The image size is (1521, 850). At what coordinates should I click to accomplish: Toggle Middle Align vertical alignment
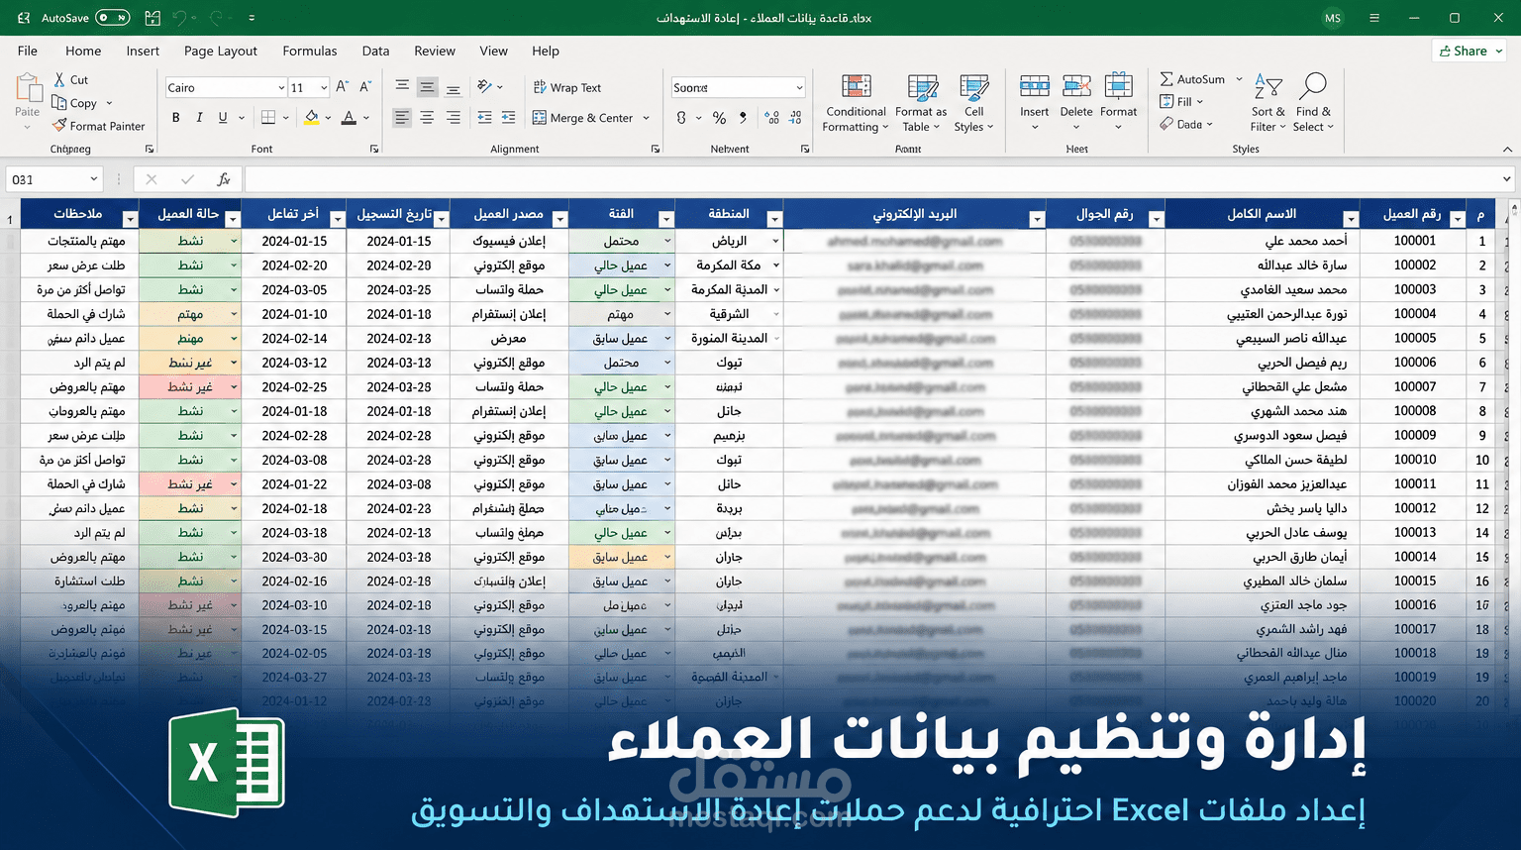pyautogui.click(x=427, y=87)
